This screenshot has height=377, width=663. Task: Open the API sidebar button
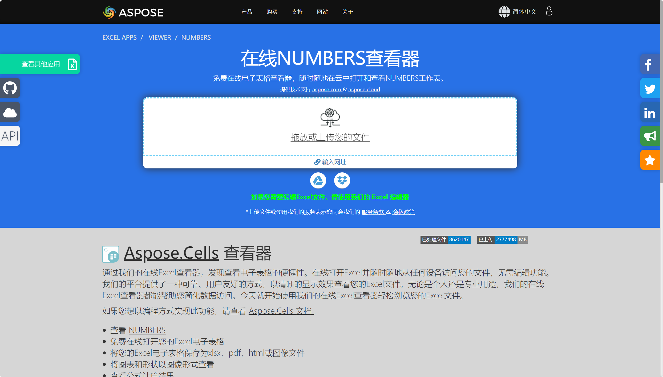coord(10,136)
